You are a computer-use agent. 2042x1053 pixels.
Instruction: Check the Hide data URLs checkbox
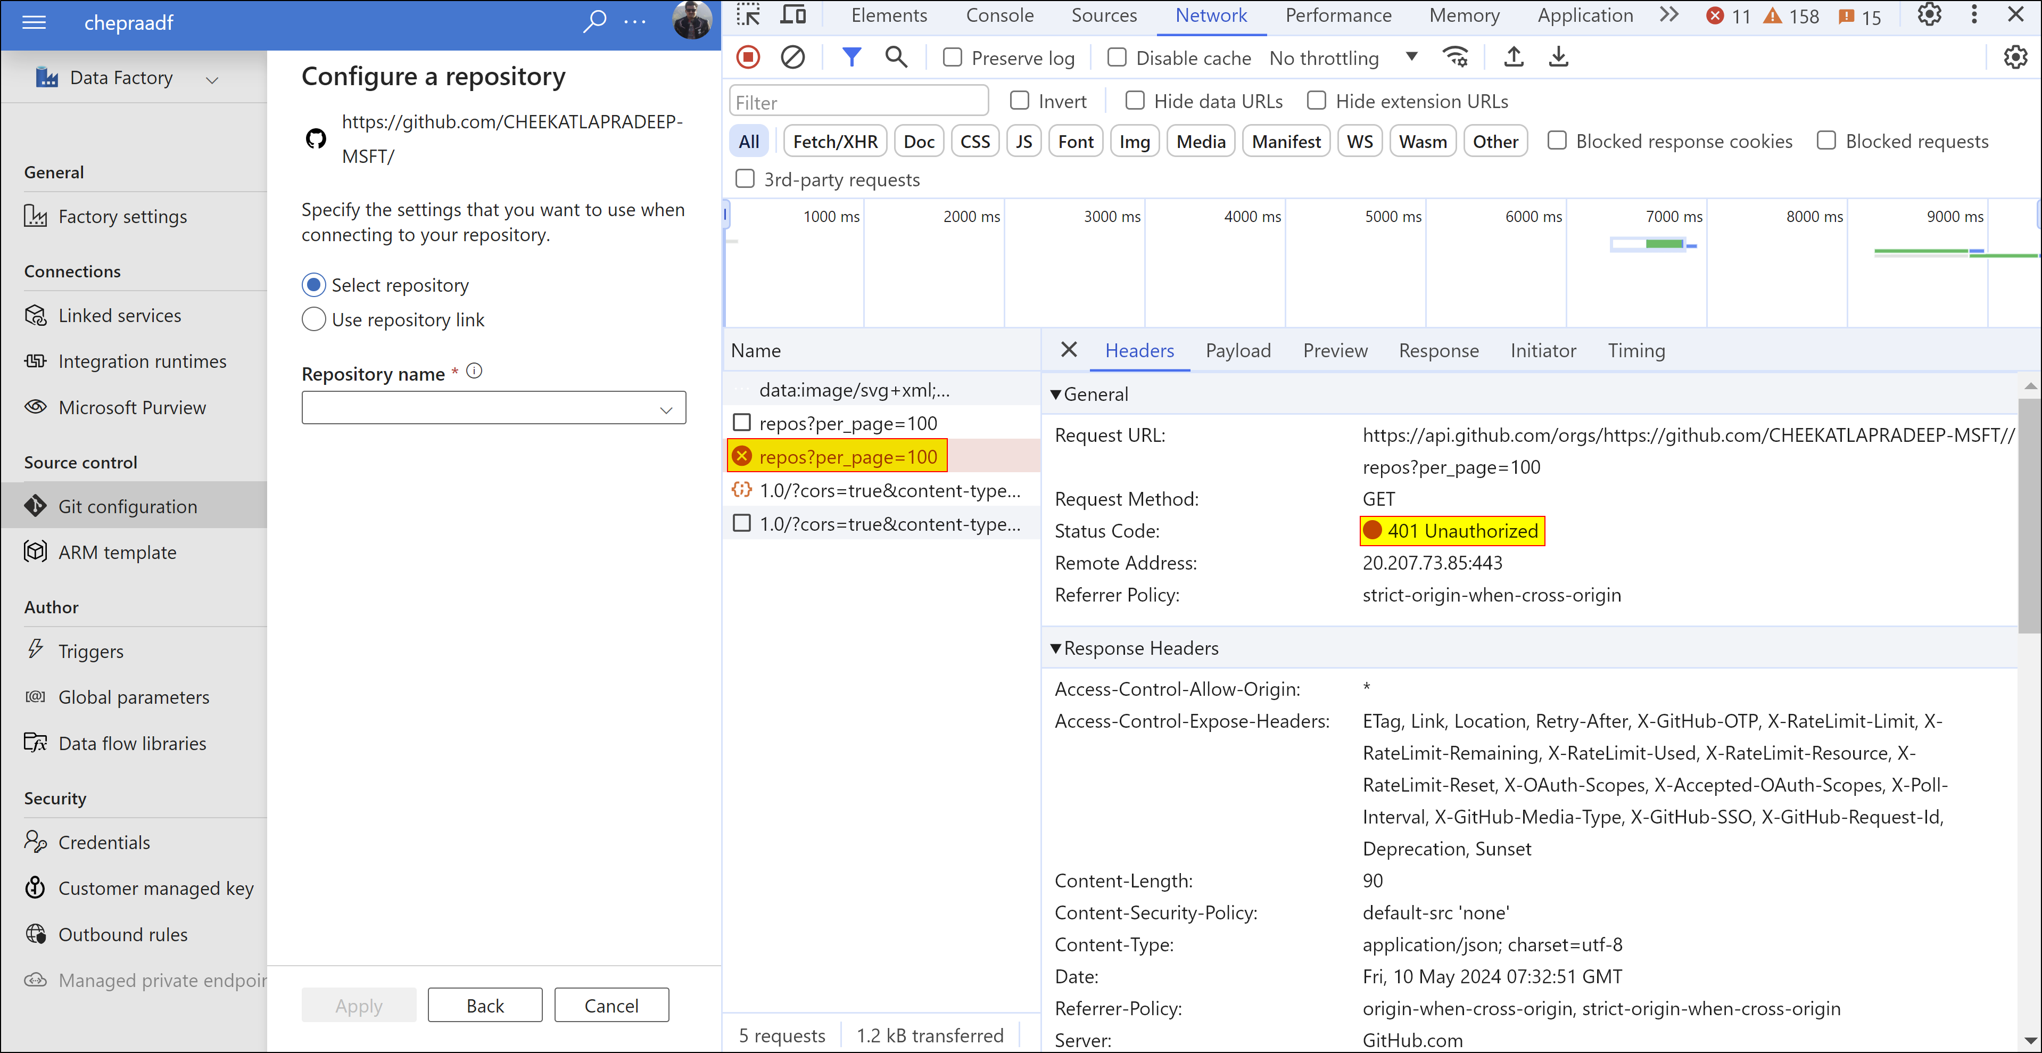[1135, 101]
